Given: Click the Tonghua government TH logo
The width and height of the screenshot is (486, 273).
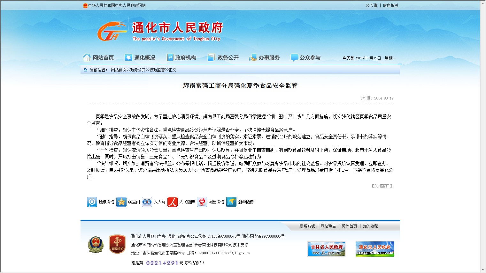Looking at the screenshot, I should point(112,32).
